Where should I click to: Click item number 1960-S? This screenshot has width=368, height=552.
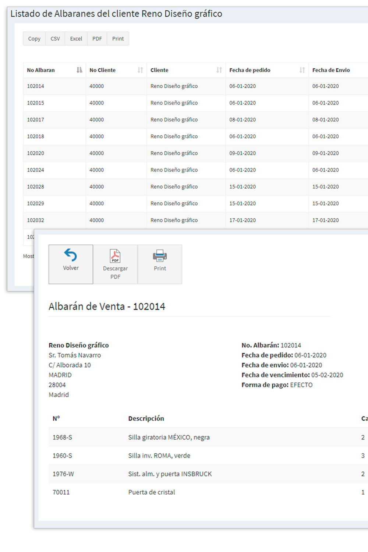62,456
